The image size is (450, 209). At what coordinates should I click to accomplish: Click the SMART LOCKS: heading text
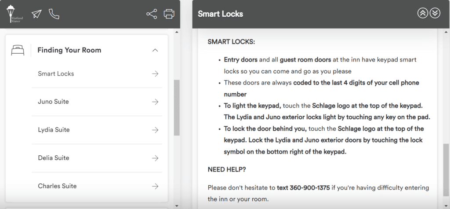(x=231, y=42)
